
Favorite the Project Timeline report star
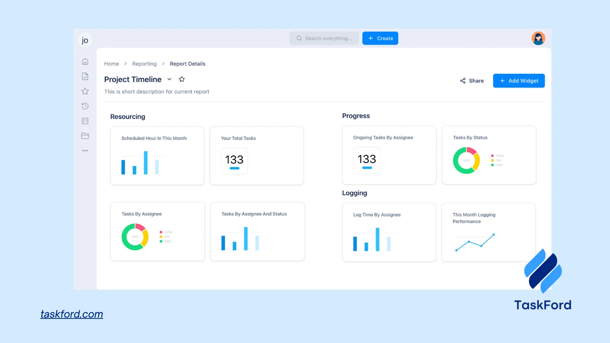click(x=182, y=79)
